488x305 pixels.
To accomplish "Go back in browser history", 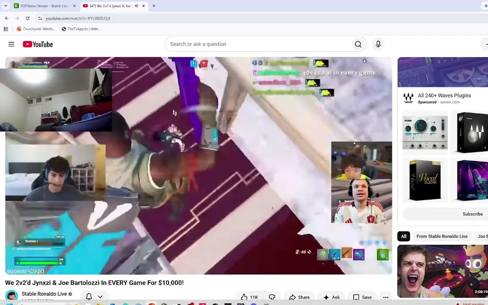I will tap(7, 18).
